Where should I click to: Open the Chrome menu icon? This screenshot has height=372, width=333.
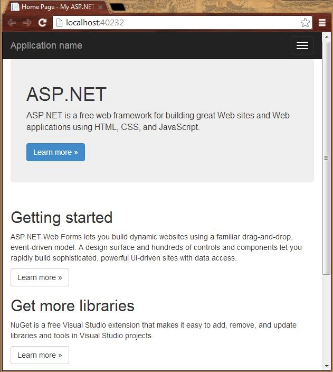click(322, 23)
